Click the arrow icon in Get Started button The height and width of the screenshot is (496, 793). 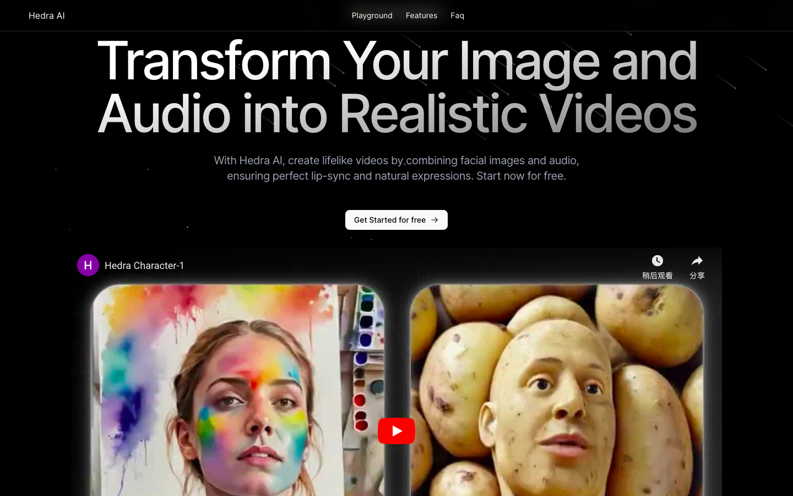coord(434,220)
